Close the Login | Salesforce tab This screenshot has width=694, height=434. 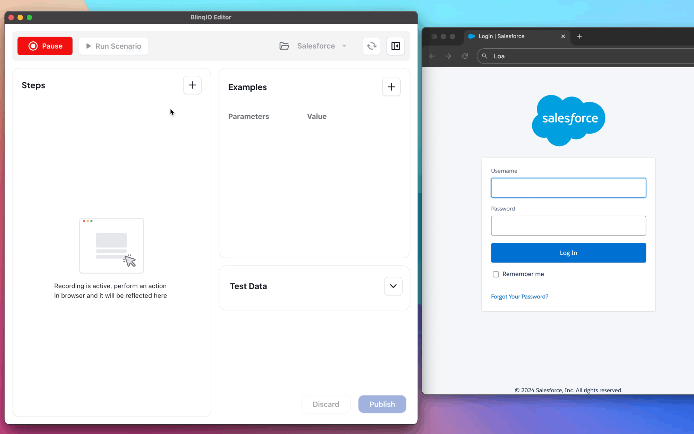[x=563, y=36]
